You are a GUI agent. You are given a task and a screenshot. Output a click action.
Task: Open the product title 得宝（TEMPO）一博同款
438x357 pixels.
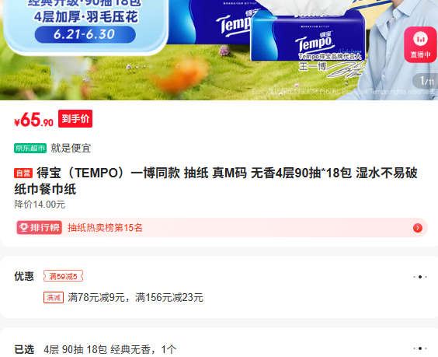(x=216, y=181)
